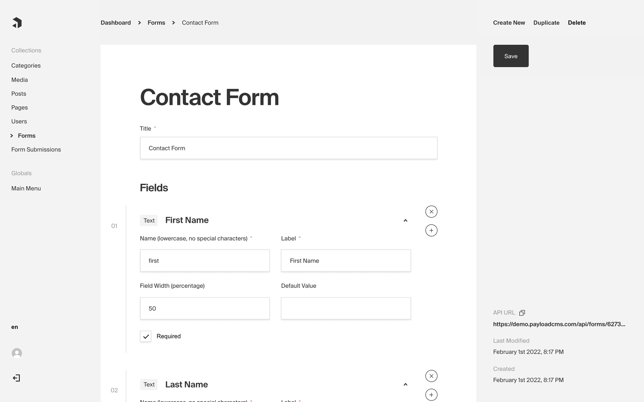Remove the Last Name field with the X icon
Image resolution: width=644 pixels, height=402 pixels.
pos(431,376)
